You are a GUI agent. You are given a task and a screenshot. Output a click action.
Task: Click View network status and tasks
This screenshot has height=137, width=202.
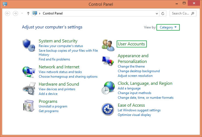[60, 72]
